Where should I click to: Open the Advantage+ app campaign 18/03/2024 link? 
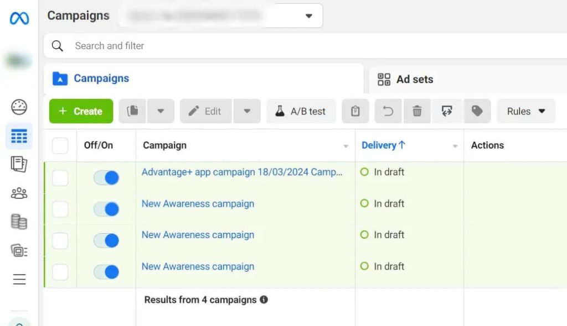click(x=242, y=172)
